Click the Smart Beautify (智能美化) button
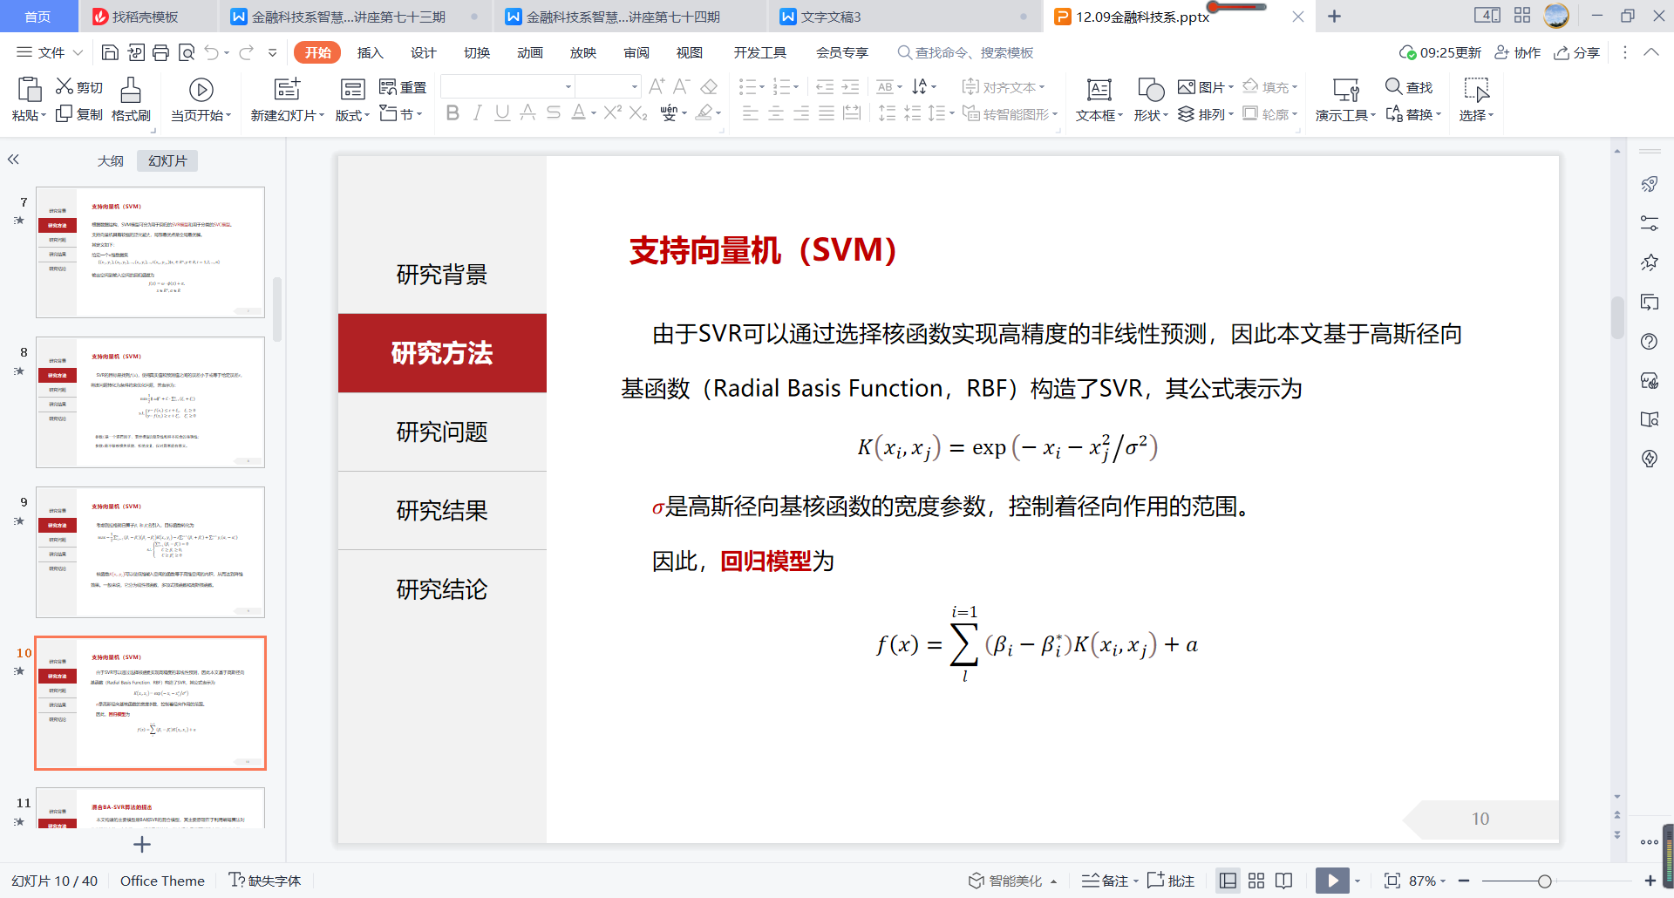Screen dimensions: 1674x898 (x=1012, y=881)
